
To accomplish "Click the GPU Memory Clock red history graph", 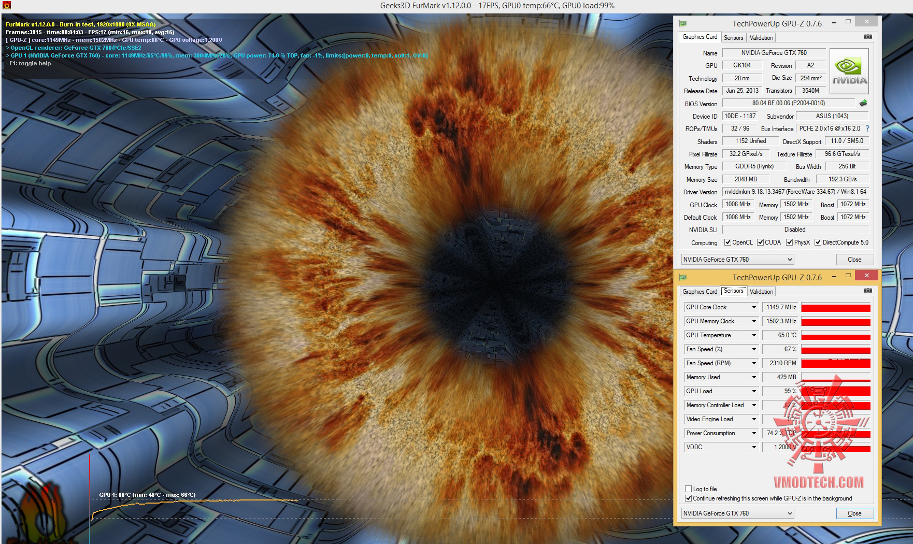I will click(x=836, y=321).
